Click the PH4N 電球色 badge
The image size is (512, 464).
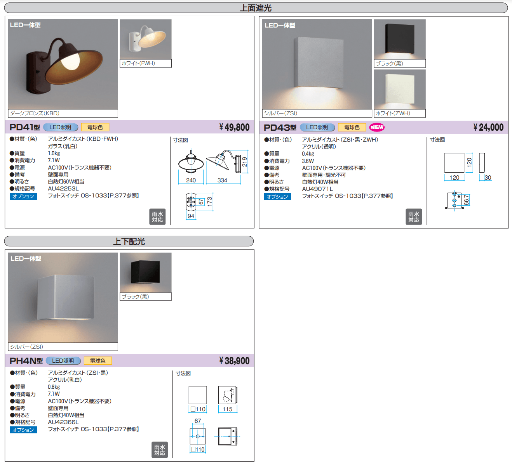[98, 361]
